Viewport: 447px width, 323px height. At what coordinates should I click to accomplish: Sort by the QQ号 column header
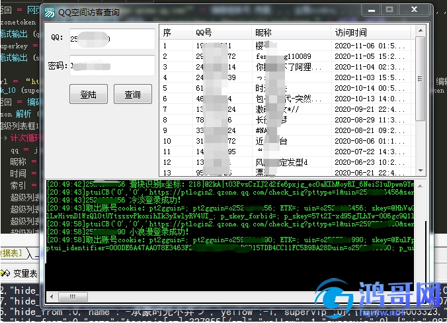pyautogui.click(x=222, y=32)
